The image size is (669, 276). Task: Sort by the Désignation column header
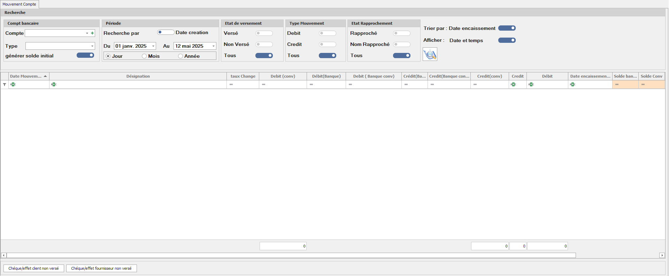[x=138, y=76]
